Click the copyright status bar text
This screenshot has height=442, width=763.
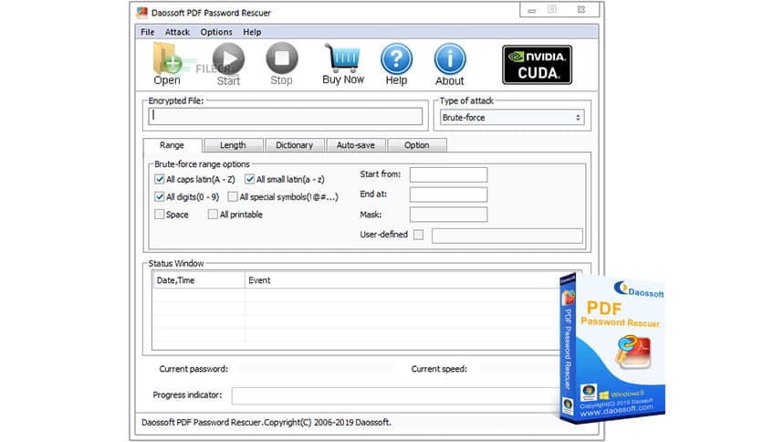(x=267, y=423)
